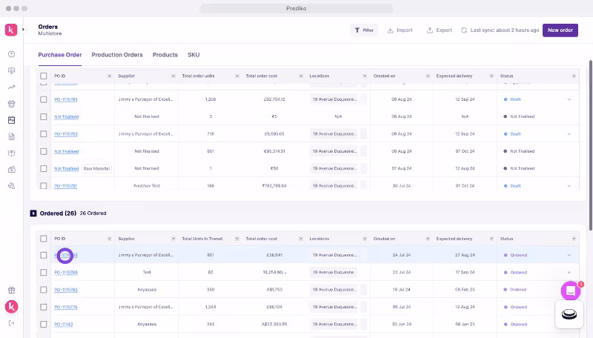Tick checkbox for PO-1115793 row

[x=44, y=134]
